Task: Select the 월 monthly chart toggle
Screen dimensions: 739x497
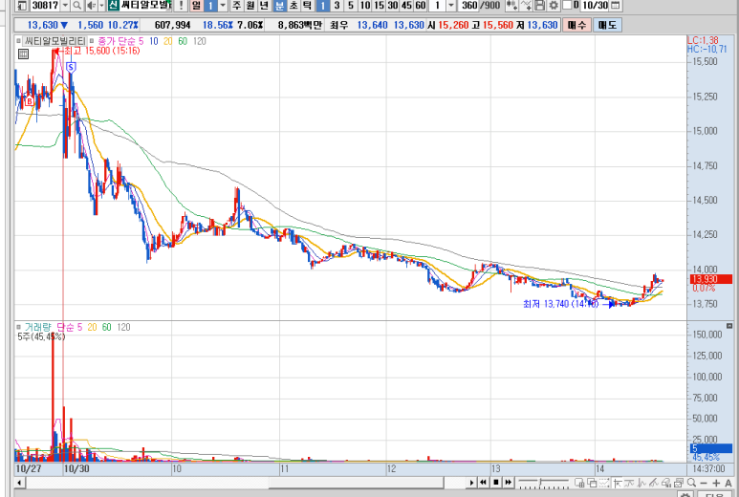Action: click(x=250, y=5)
